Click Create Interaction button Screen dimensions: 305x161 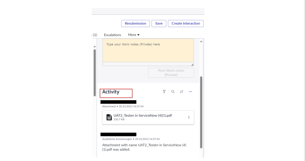click(x=186, y=23)
